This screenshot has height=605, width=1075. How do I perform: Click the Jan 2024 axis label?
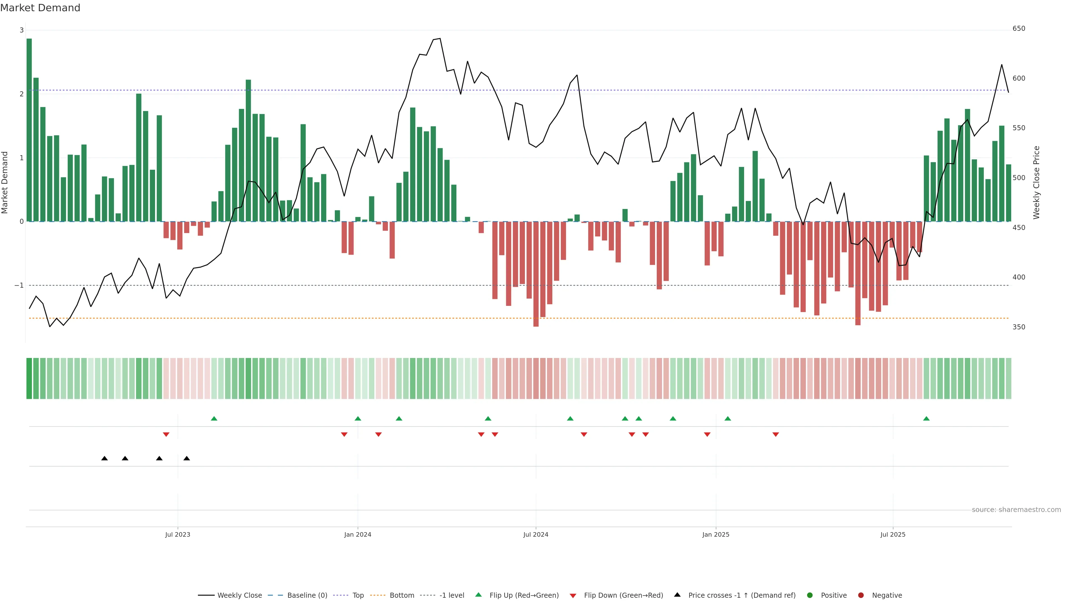[358, 535]
